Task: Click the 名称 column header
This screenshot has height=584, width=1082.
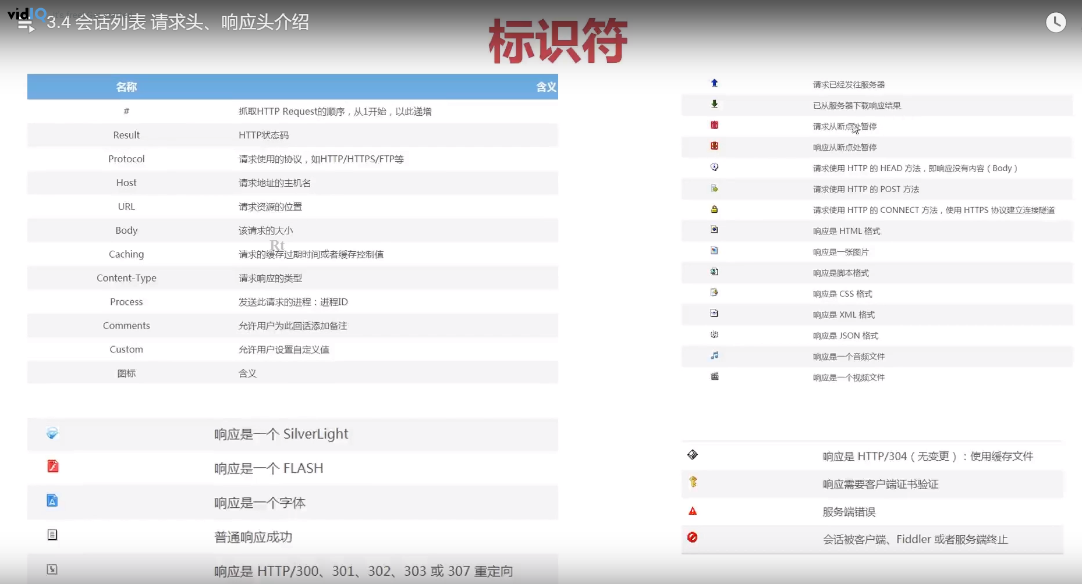Action: [126, 87]
